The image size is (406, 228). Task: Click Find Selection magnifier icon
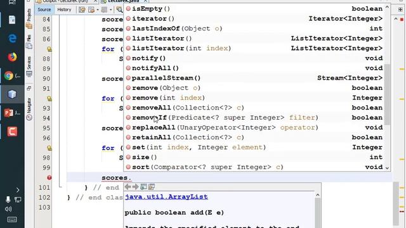(x=119, y=10)
